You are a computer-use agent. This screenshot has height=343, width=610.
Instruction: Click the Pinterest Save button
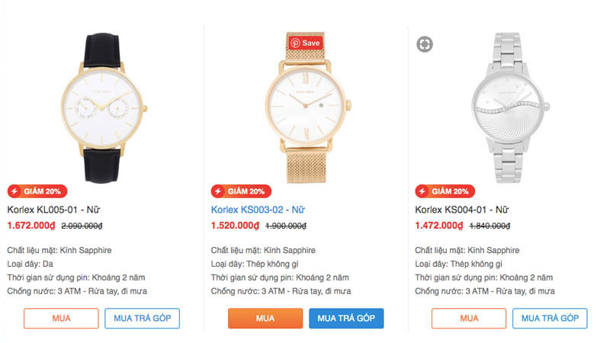coord(305,43)
